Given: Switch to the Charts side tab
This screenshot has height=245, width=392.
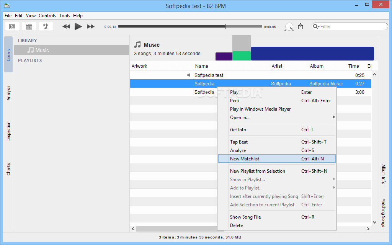Looking at the screenshot, I should (8, 169).
